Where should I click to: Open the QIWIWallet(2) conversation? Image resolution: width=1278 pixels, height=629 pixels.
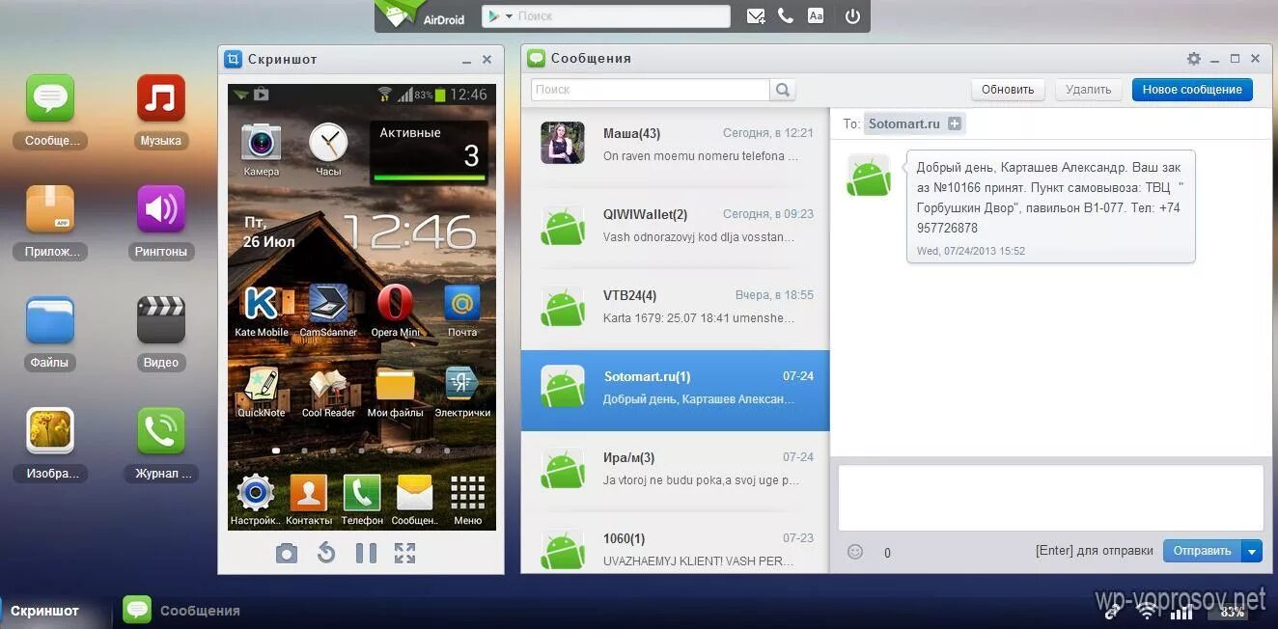[x=675, y=229]
